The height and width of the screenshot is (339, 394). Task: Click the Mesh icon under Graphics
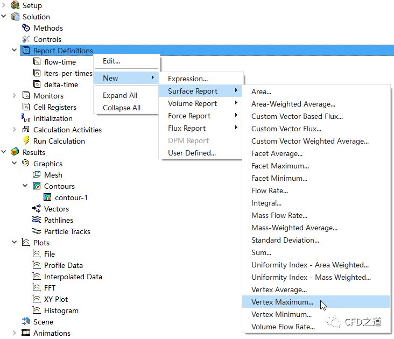pyautogui.click(x=37, y=175)
